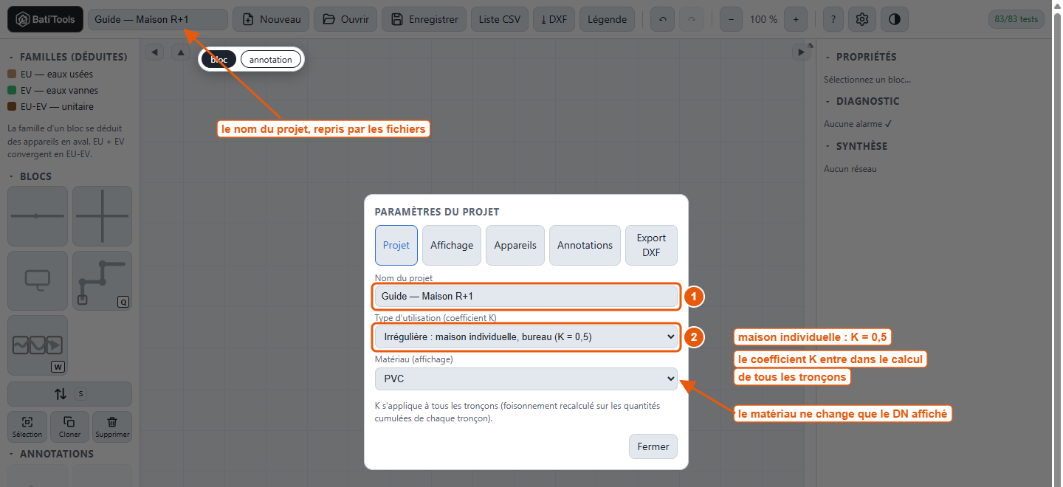The width and height of the screenshot is (1063, 487).
Task: Add the cross junction block
Action: coord(102,216)
